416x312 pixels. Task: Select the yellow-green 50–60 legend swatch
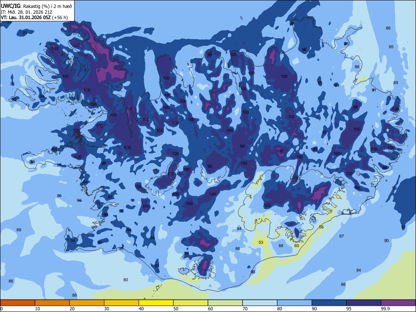(191, 303)
